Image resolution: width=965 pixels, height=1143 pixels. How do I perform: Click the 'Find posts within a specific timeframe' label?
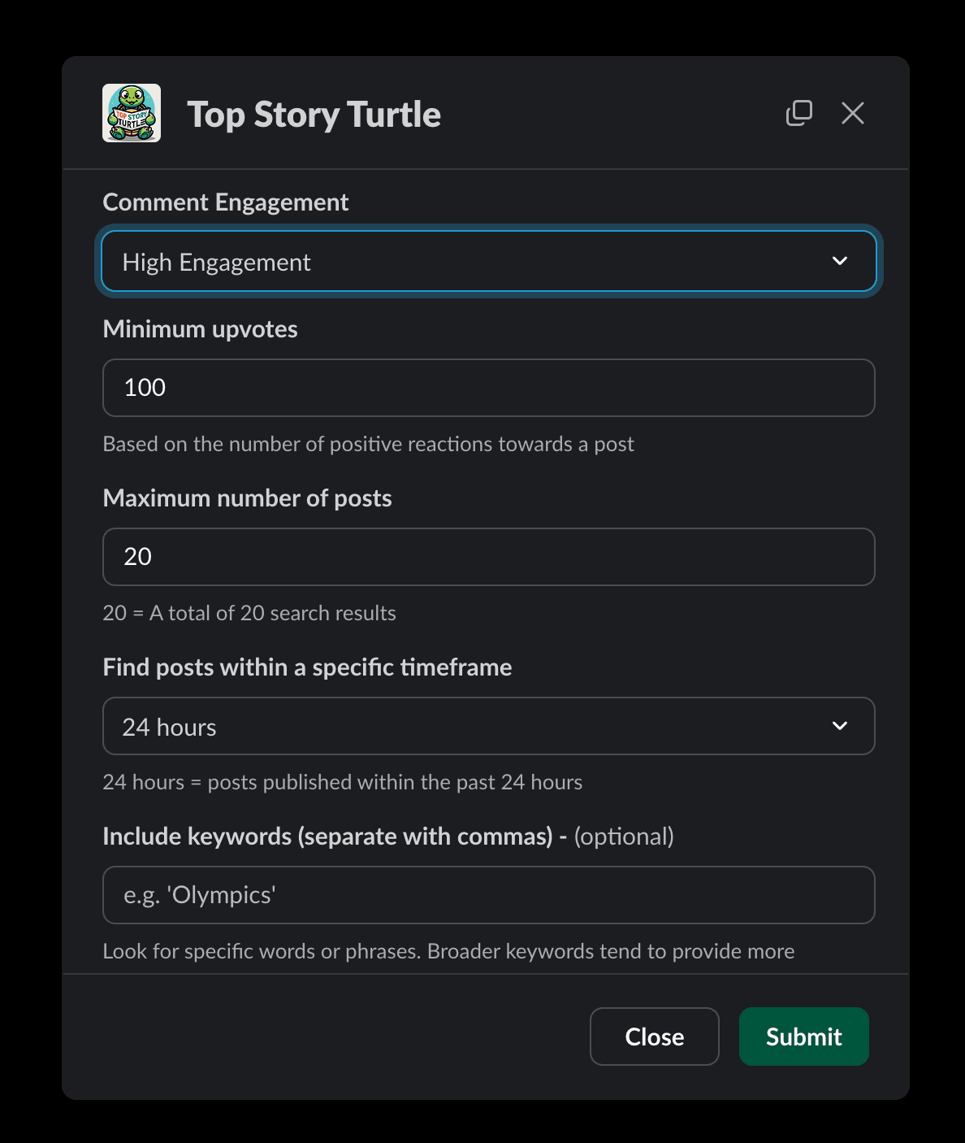tap(307, 667)
